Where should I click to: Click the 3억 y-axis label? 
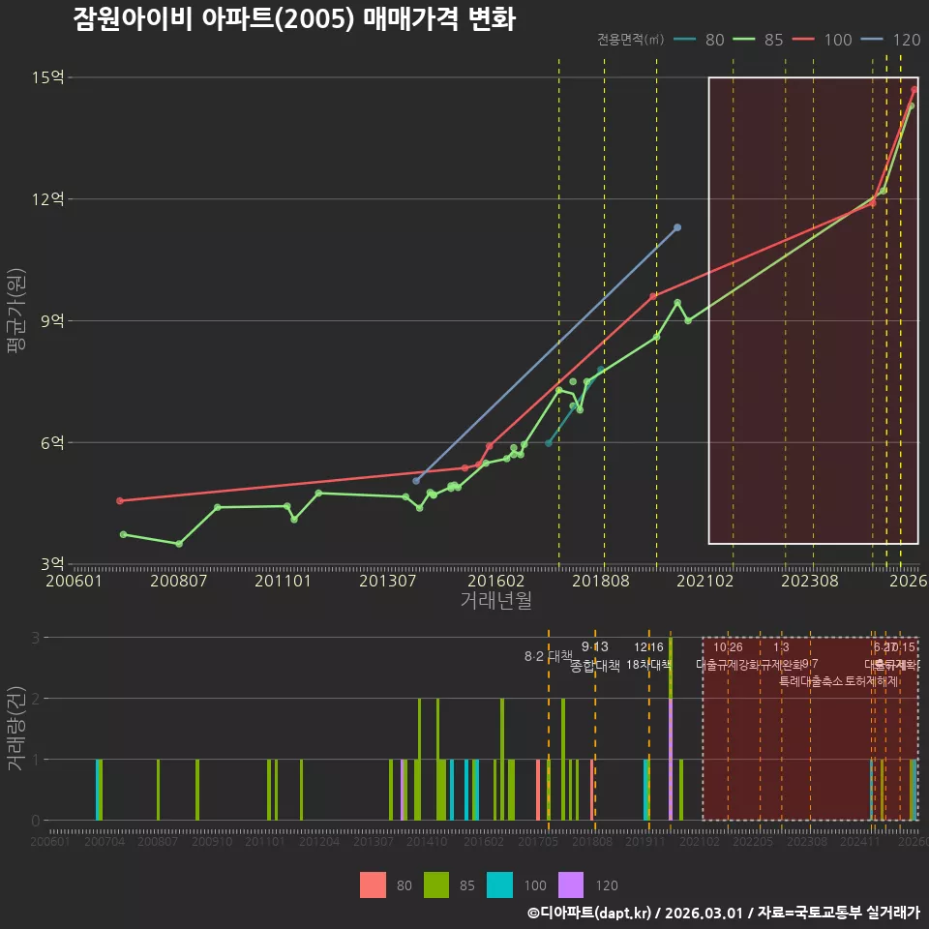point(52,564)
